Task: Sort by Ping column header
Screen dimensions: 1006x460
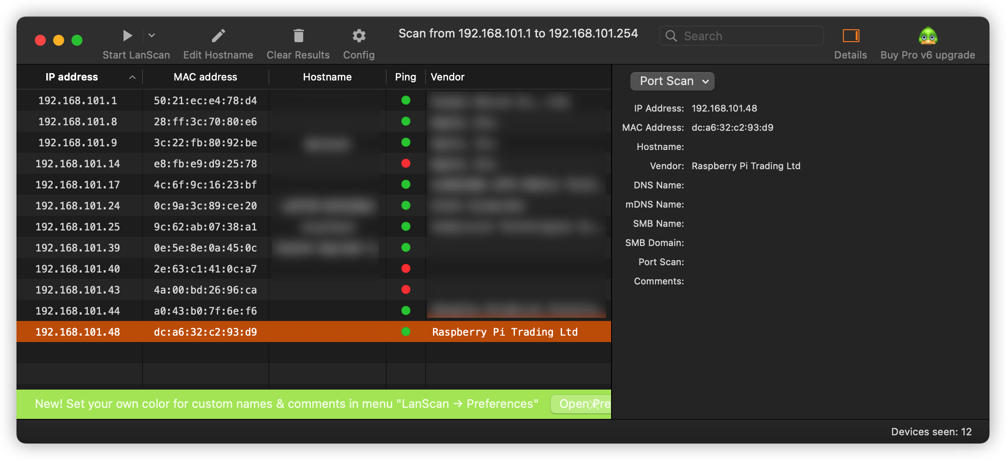Action: pos(405,77)
